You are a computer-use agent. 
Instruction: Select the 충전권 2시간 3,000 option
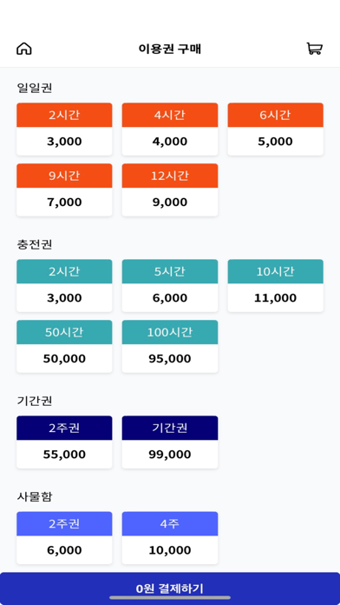tap(64, 285)
